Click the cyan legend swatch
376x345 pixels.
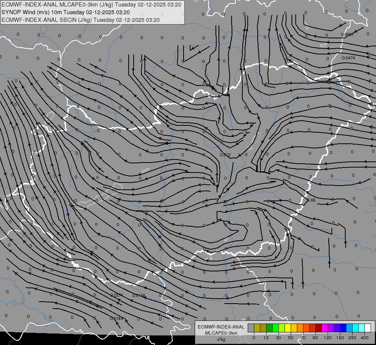click(355, 328)
